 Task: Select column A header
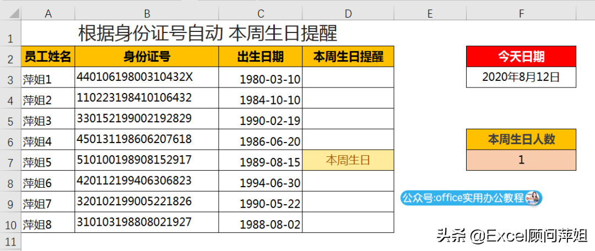[x=48, y=14]
